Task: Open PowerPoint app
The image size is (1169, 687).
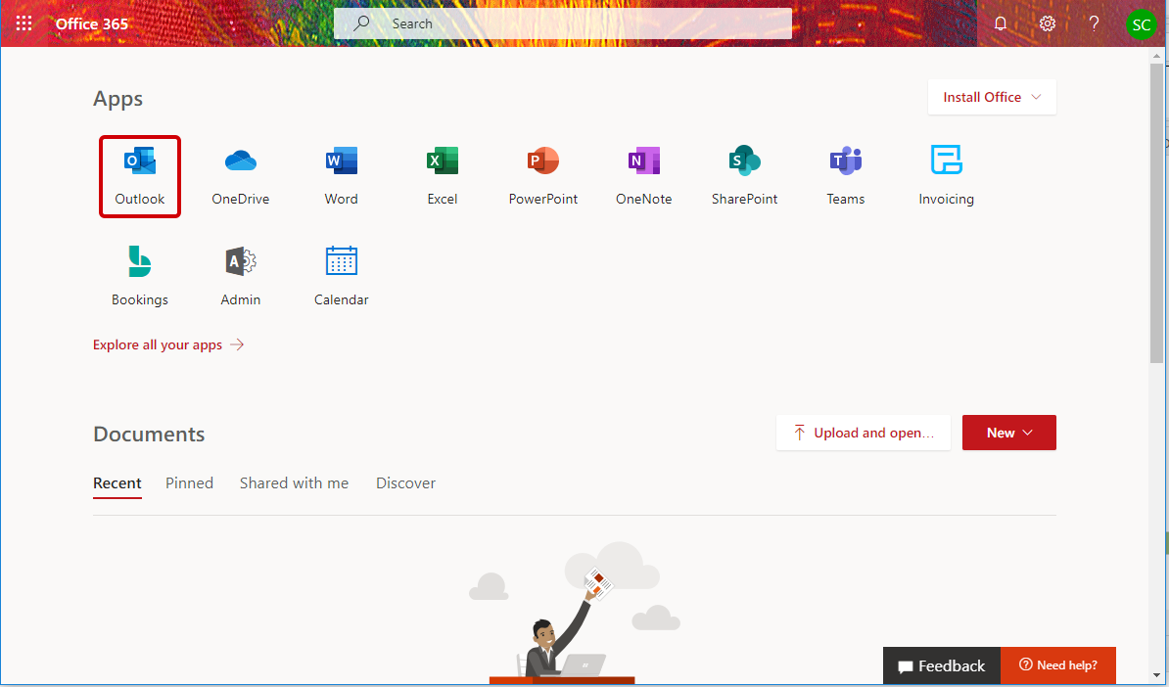Action: [x=542, y=175]
